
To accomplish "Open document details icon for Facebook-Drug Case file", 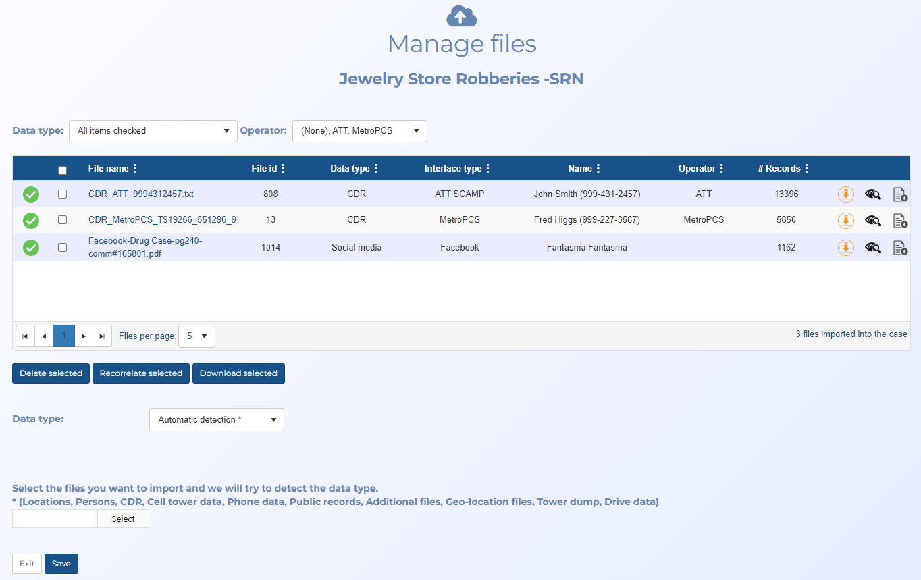I will [899, 248].
